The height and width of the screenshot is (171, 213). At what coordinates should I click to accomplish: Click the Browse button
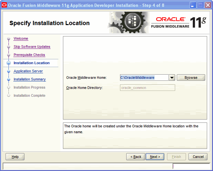pos(191,78)
